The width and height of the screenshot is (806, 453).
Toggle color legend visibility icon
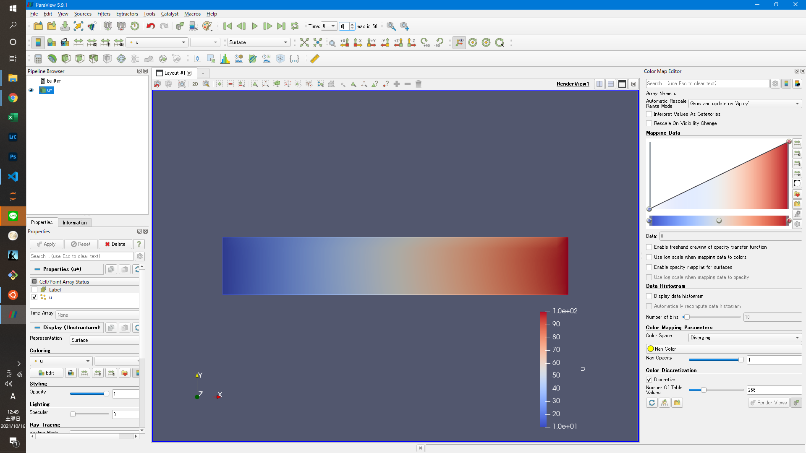tap(38, 42)
